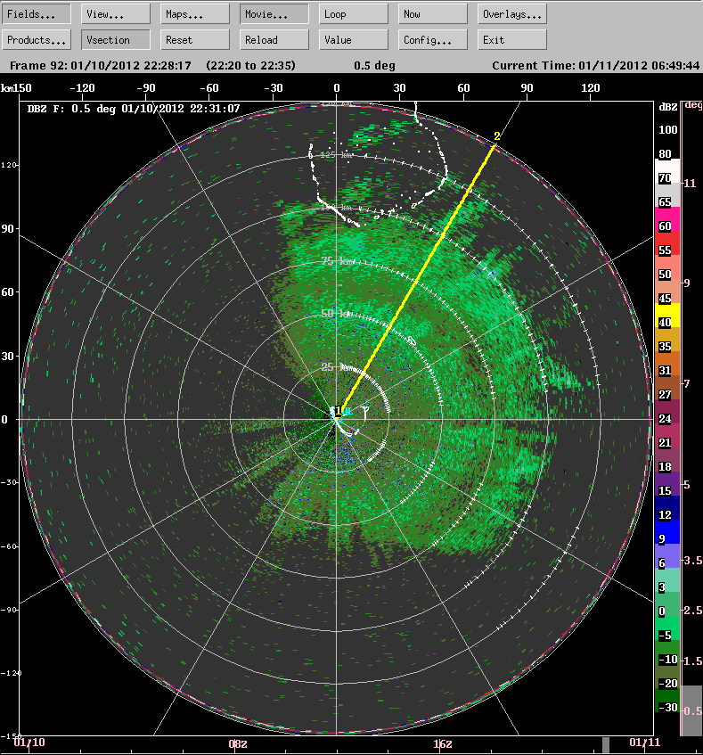Select the 11 deg elevation angle

[690, 184]
